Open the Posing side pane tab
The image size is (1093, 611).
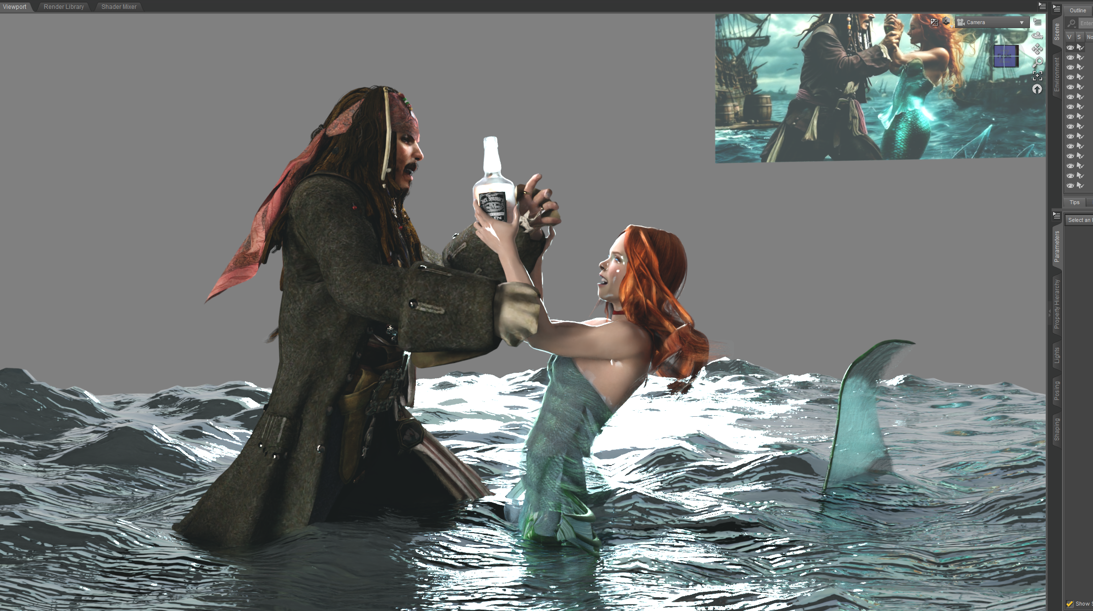[1057, 391]
